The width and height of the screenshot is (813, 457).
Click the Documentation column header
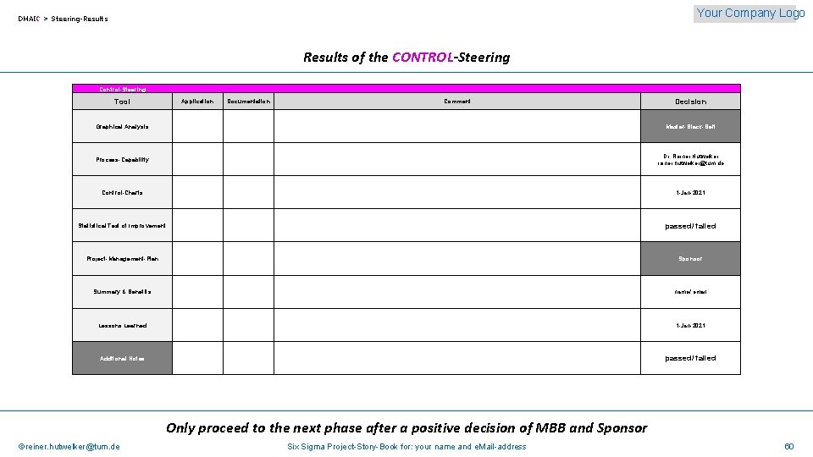coord(248,102)
